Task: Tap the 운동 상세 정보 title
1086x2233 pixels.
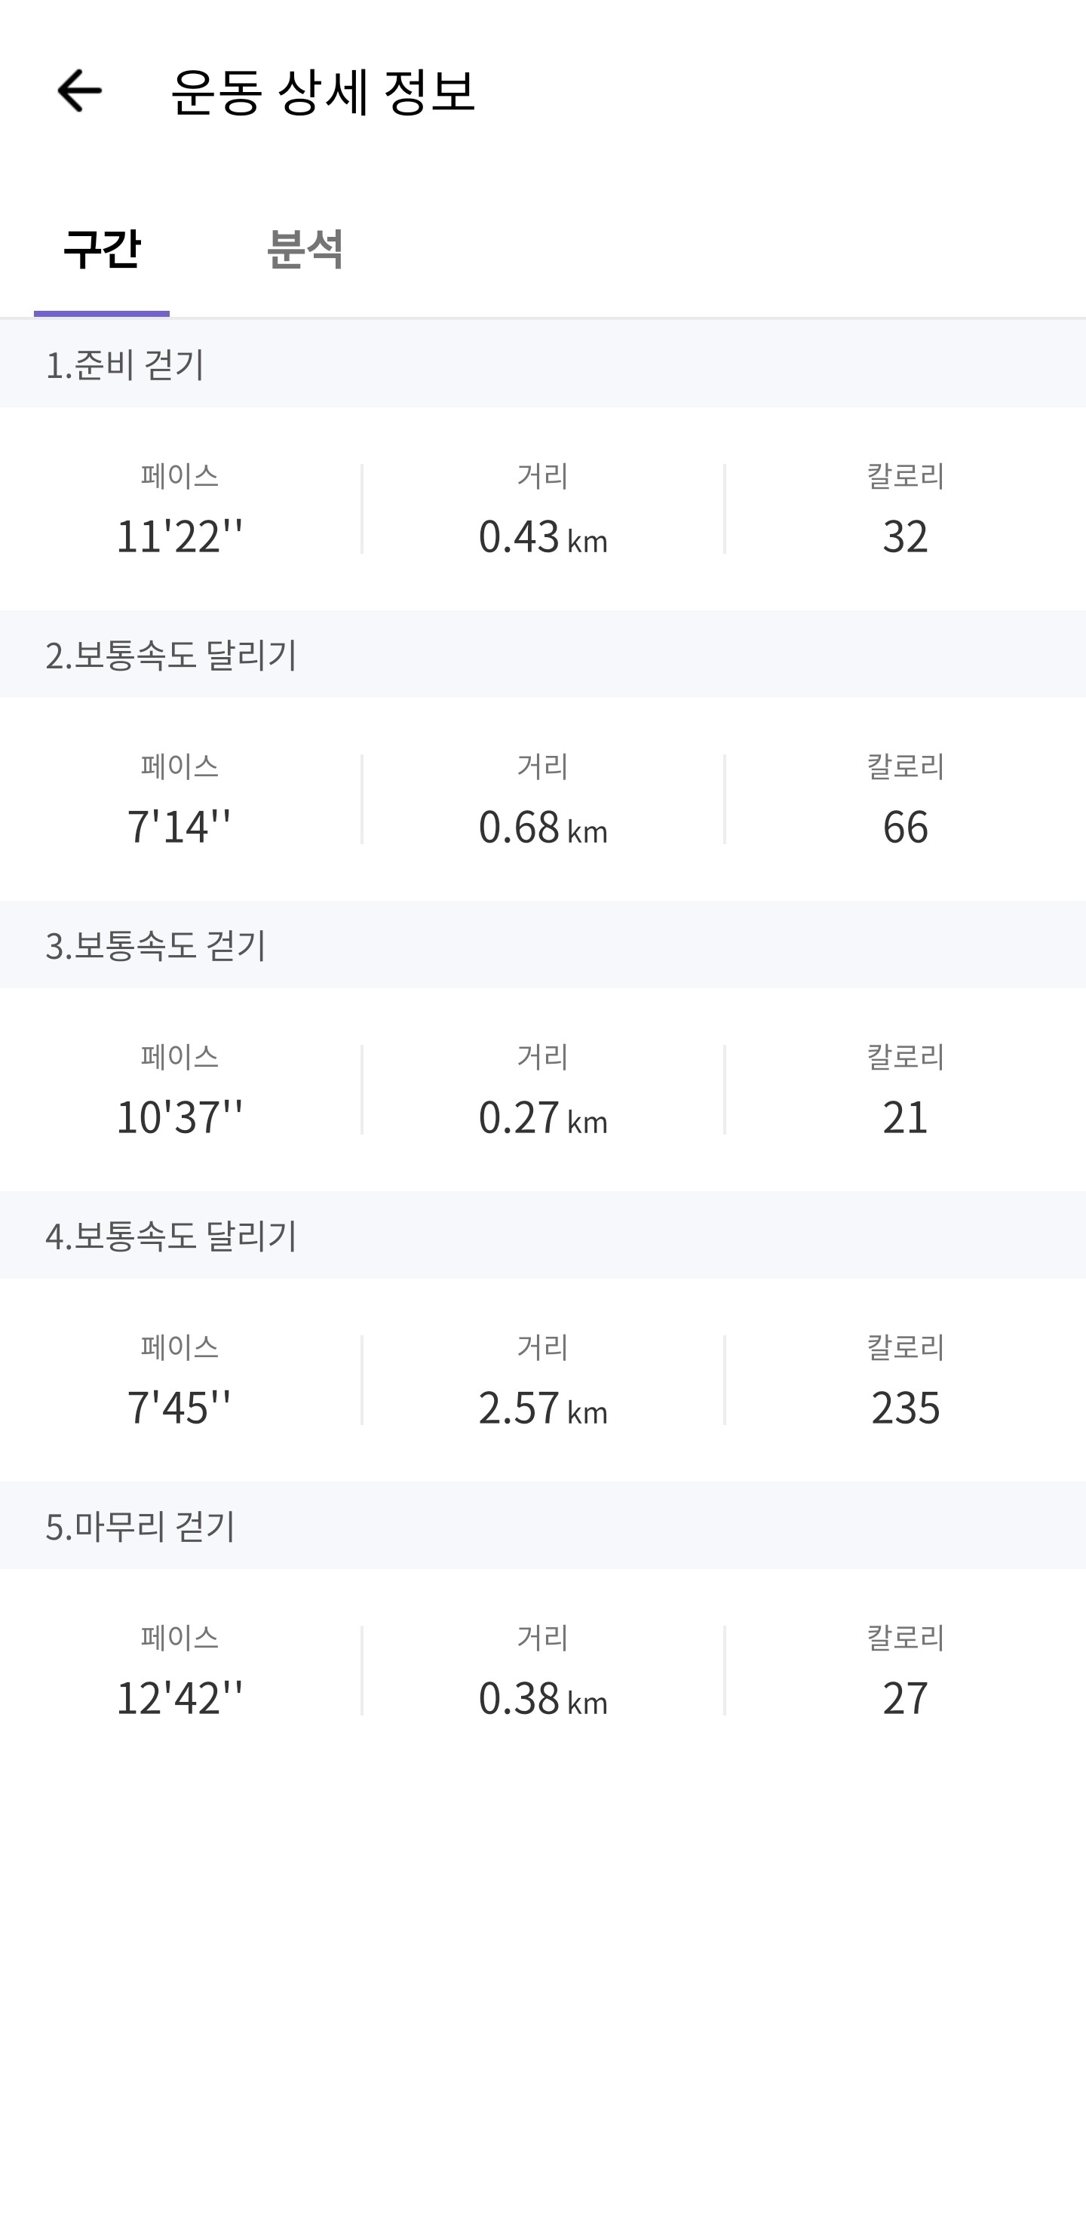Action: coord(324,91)
